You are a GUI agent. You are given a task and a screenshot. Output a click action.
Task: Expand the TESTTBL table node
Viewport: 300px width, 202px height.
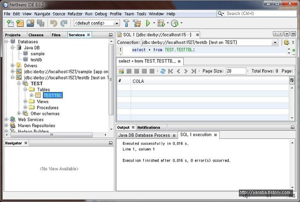[32, 95]
